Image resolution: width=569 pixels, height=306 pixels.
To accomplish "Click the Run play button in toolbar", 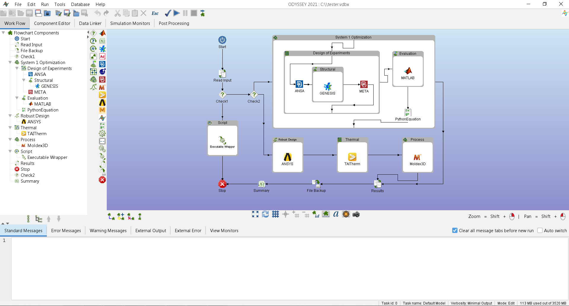I will [176, 13].
